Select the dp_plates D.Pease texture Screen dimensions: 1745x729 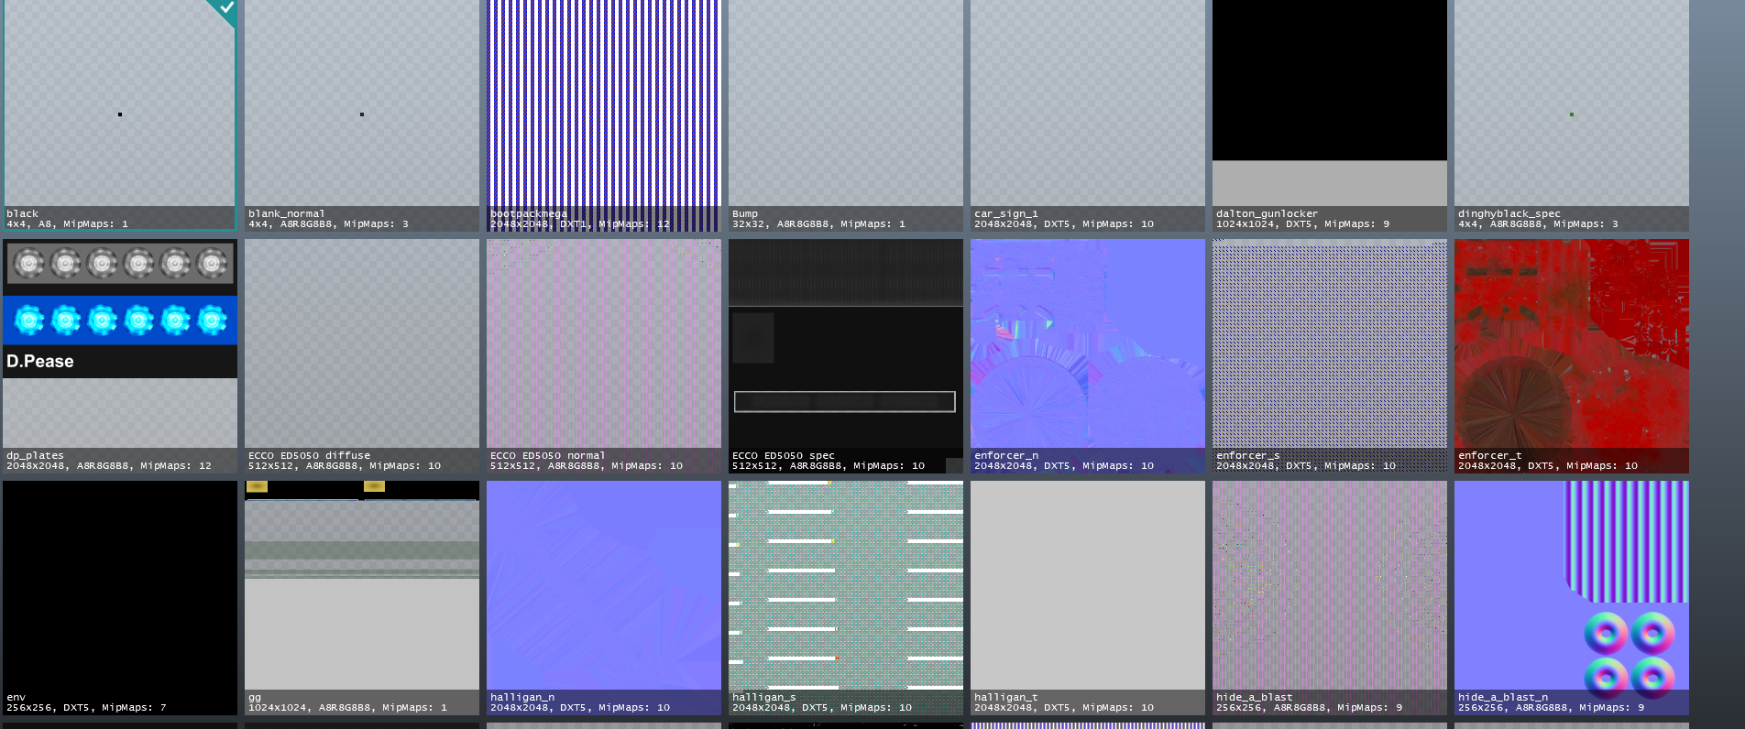119,355
